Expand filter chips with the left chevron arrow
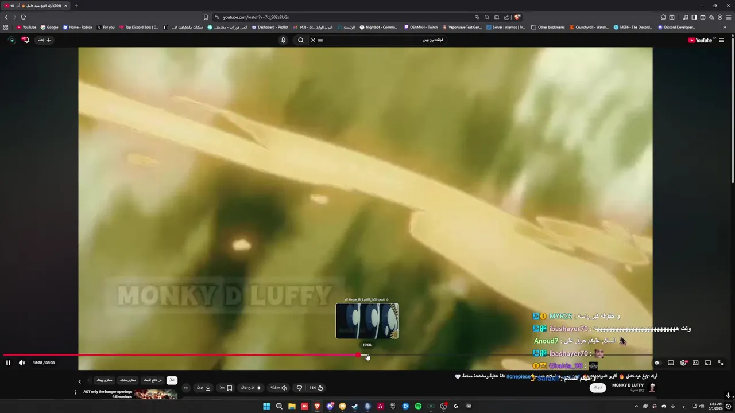 (80, 381)
